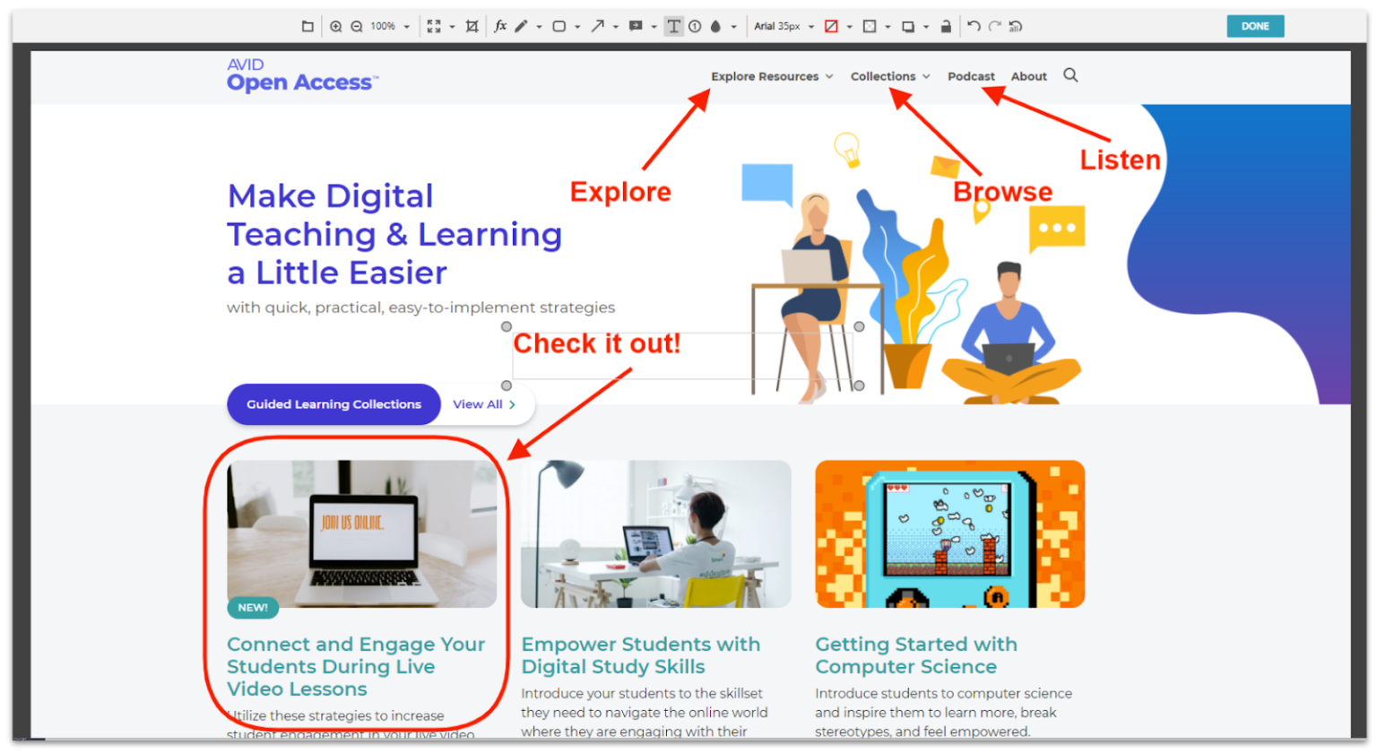1377x754 pixels.
Task: Open the About page
Action: [1029, 76]
